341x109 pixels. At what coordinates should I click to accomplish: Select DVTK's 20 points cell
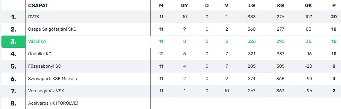click(x=334, y=17)
